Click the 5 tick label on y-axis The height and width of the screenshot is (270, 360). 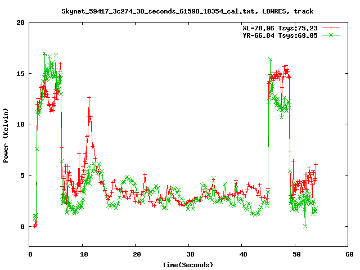point(22,175)
